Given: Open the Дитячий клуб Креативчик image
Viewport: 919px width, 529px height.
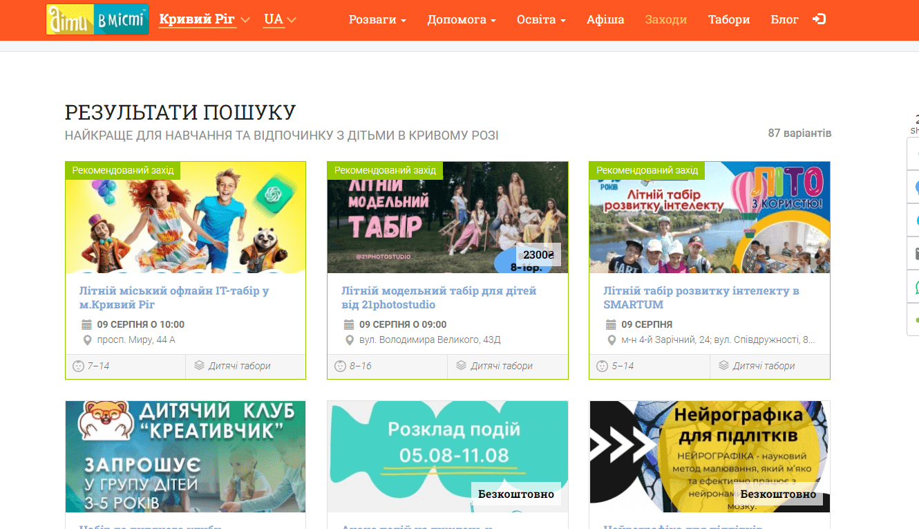Looking at the screenshot, I should (x=185, y=456).
